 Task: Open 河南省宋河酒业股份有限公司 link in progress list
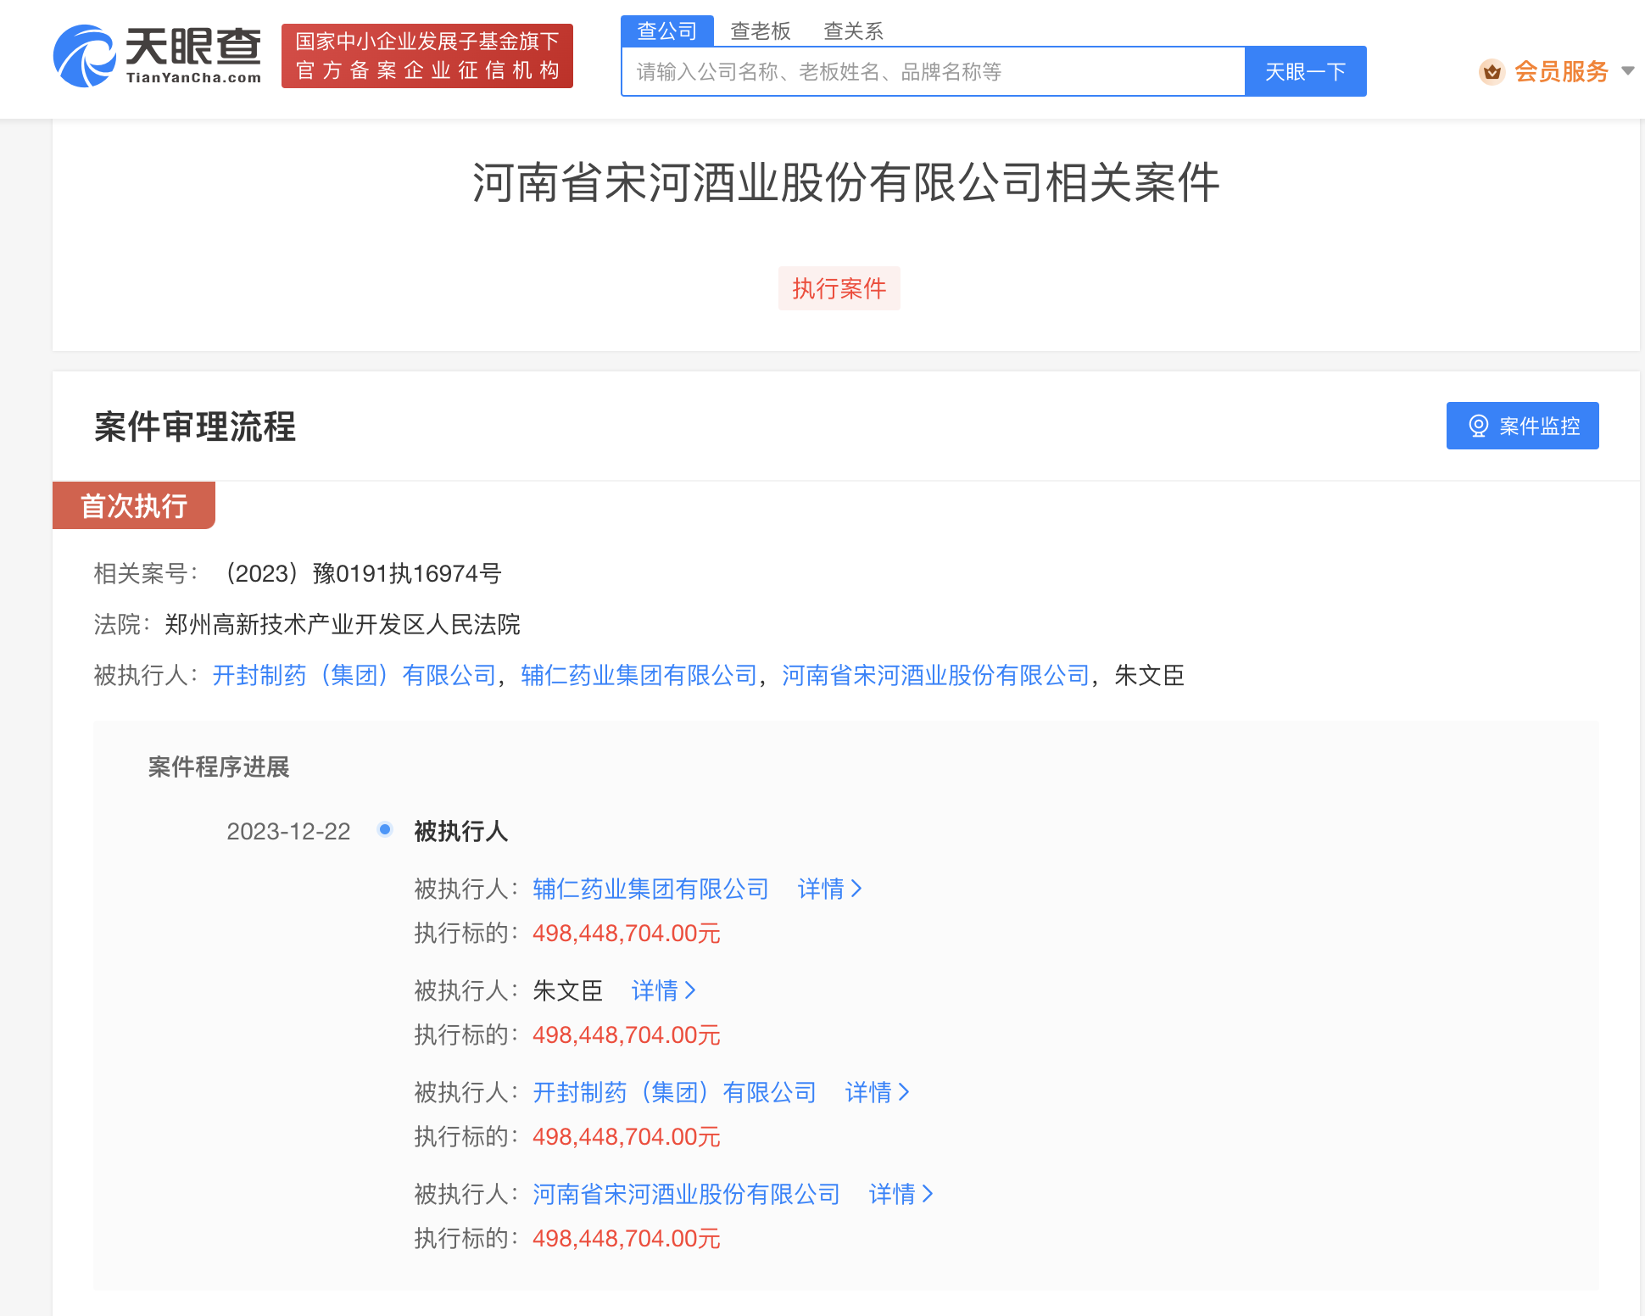pos(687,1194)
